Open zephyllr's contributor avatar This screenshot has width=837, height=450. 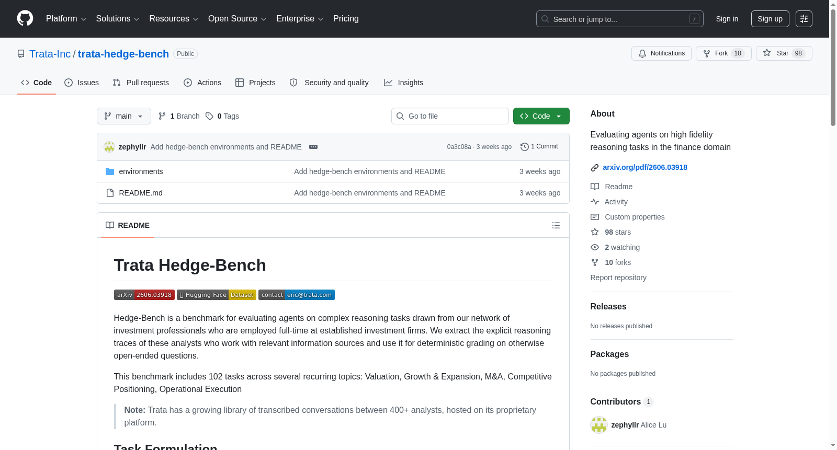coord(599,425)
